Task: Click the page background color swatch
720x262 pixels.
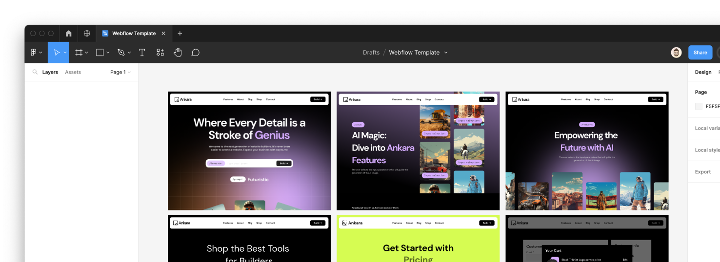Action: pyautogui.click(x=699, y=106)
